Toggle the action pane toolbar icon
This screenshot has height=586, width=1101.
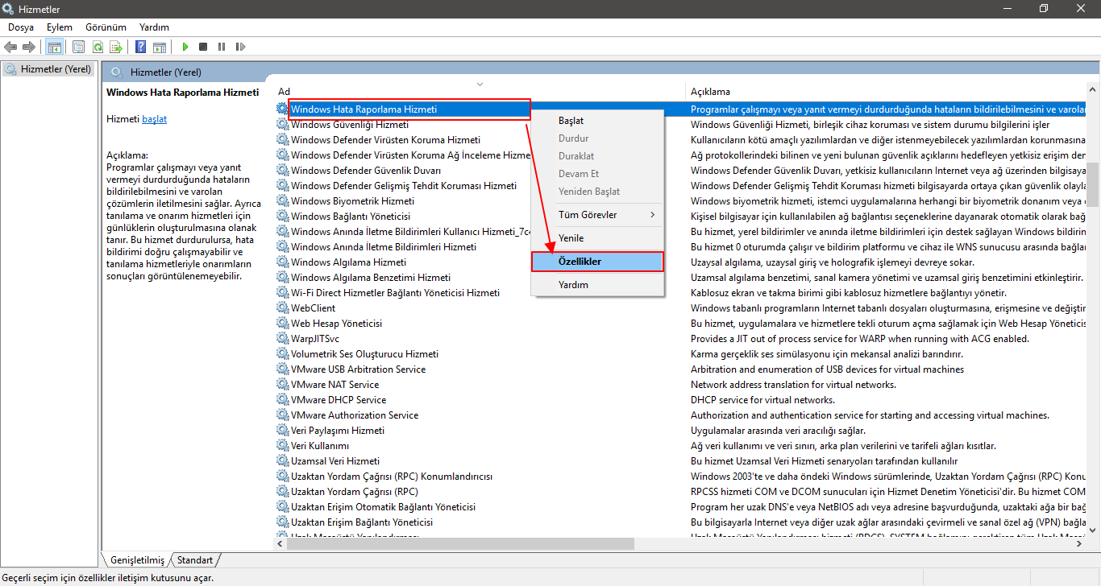pyautogui.click(x=159, y=46)
